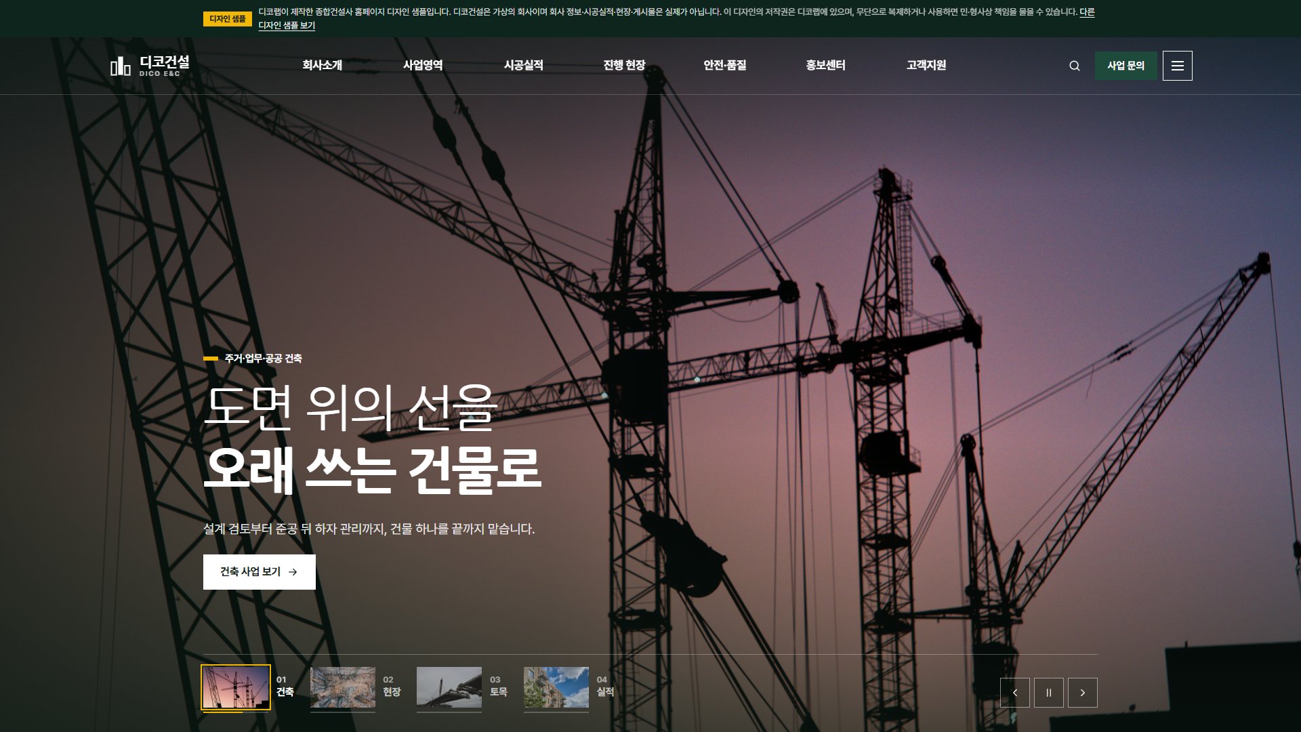Click the DICO E&C logo

point(150,66)
